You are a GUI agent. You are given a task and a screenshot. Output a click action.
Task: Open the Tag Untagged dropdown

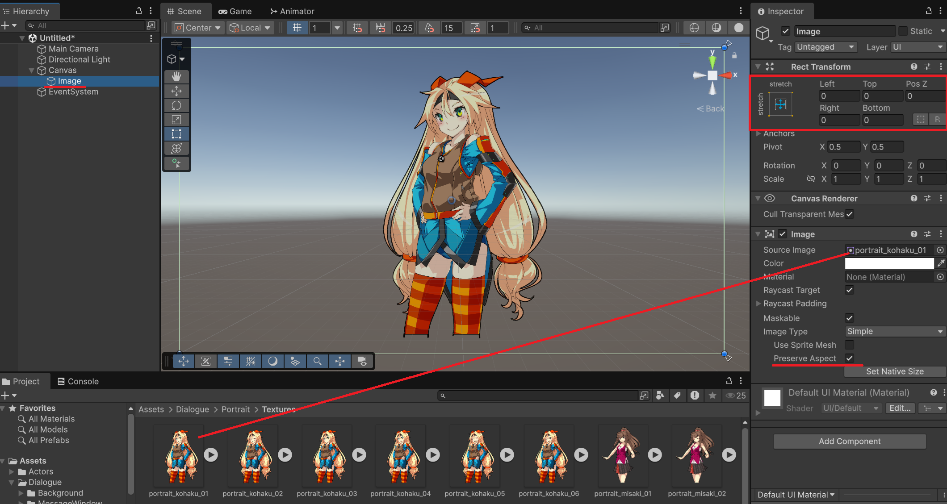click(x=825, y=47)
